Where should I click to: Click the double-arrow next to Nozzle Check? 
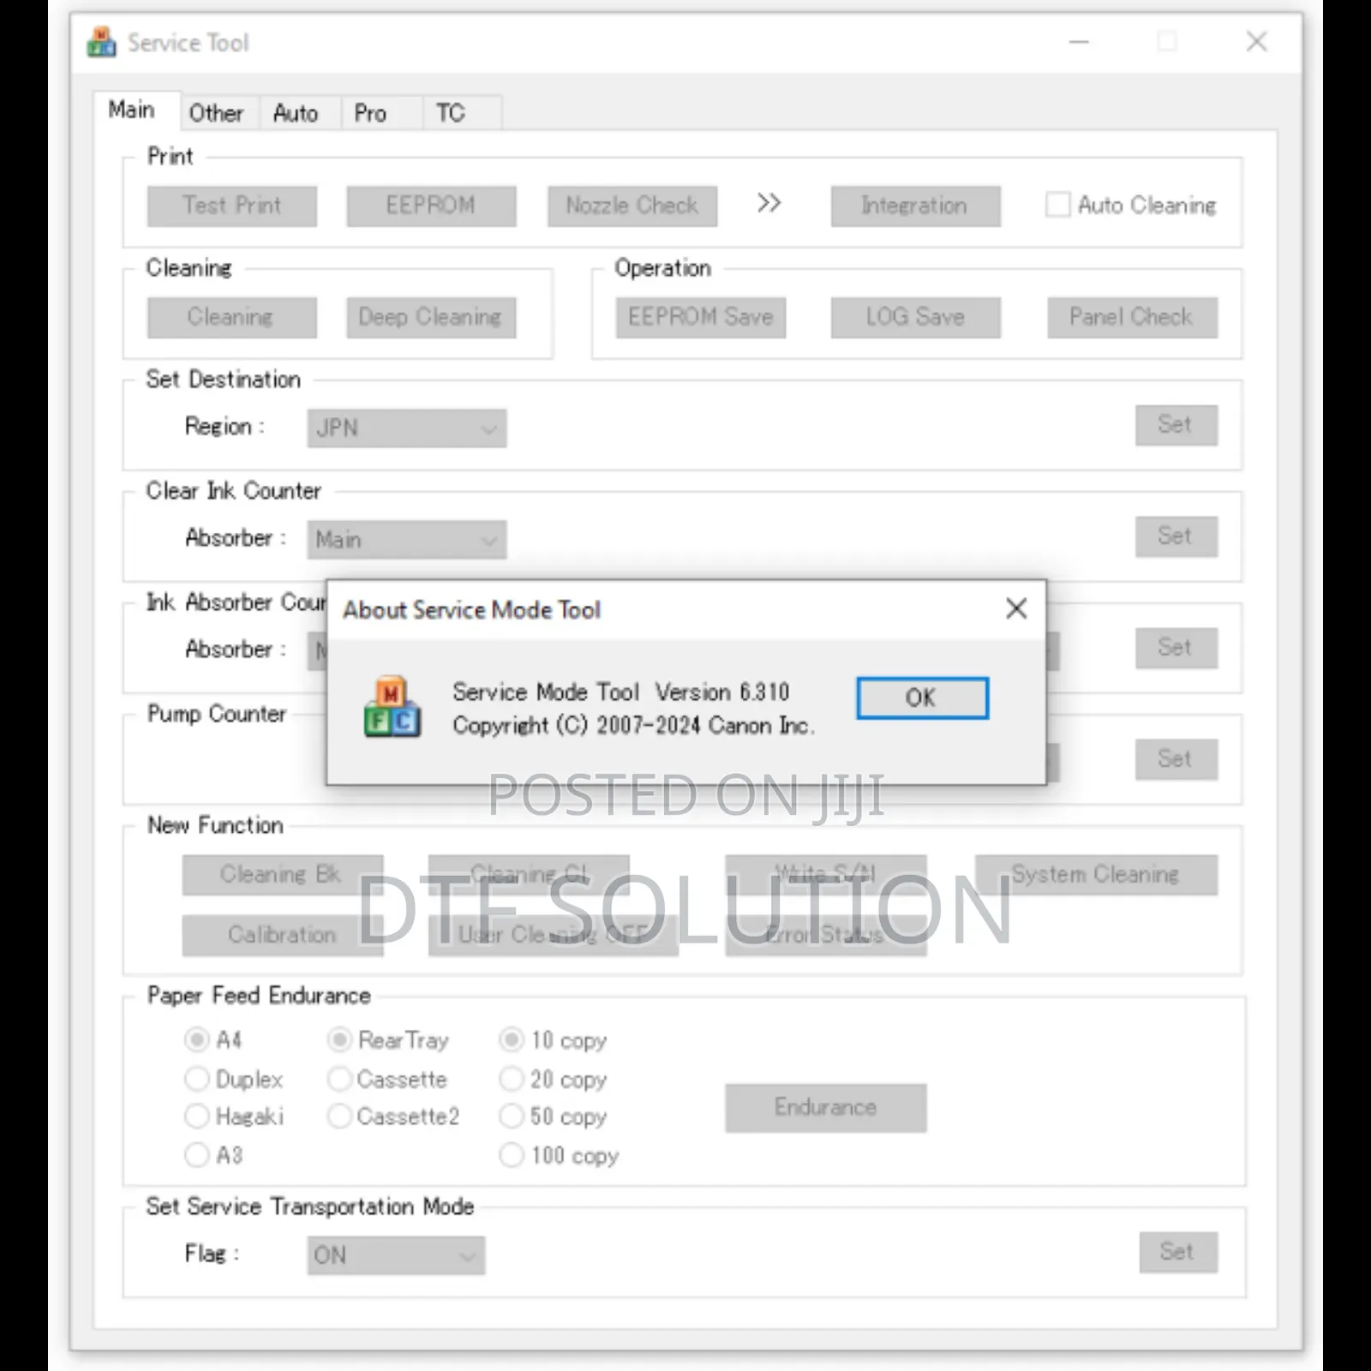[769, 203]
